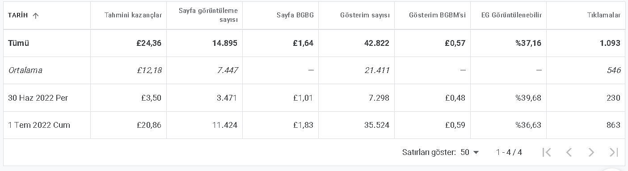Sort by the TARİH column arrow

pos(36,16)
